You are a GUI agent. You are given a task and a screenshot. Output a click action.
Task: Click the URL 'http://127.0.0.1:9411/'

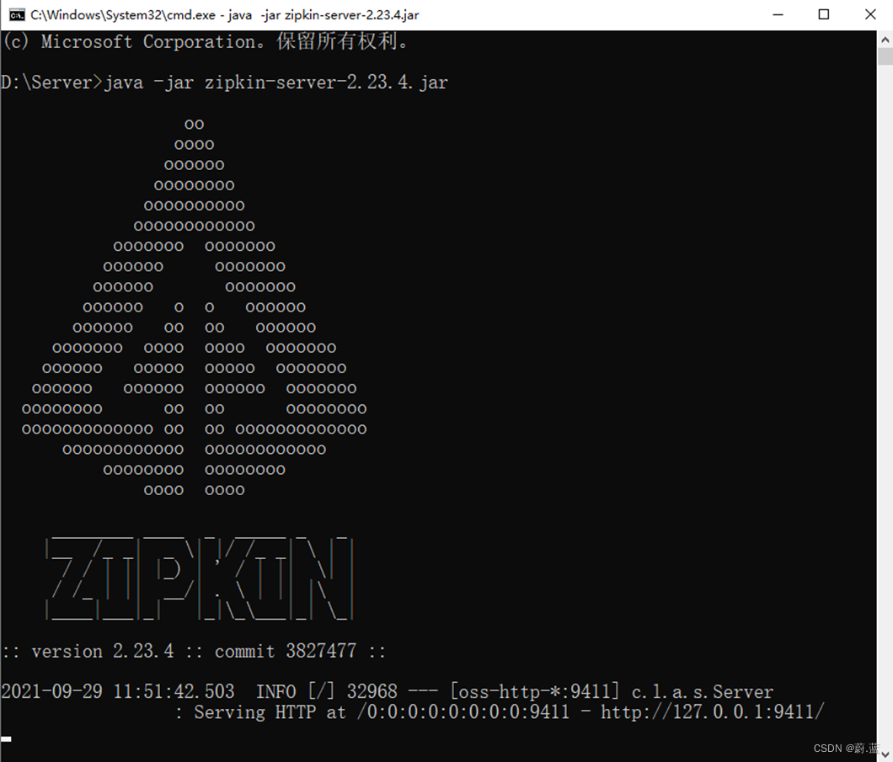[713, 712]
